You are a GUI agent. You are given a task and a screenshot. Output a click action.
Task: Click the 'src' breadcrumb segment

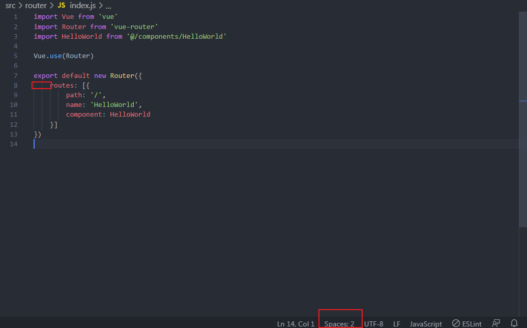[x=10, y=6]
